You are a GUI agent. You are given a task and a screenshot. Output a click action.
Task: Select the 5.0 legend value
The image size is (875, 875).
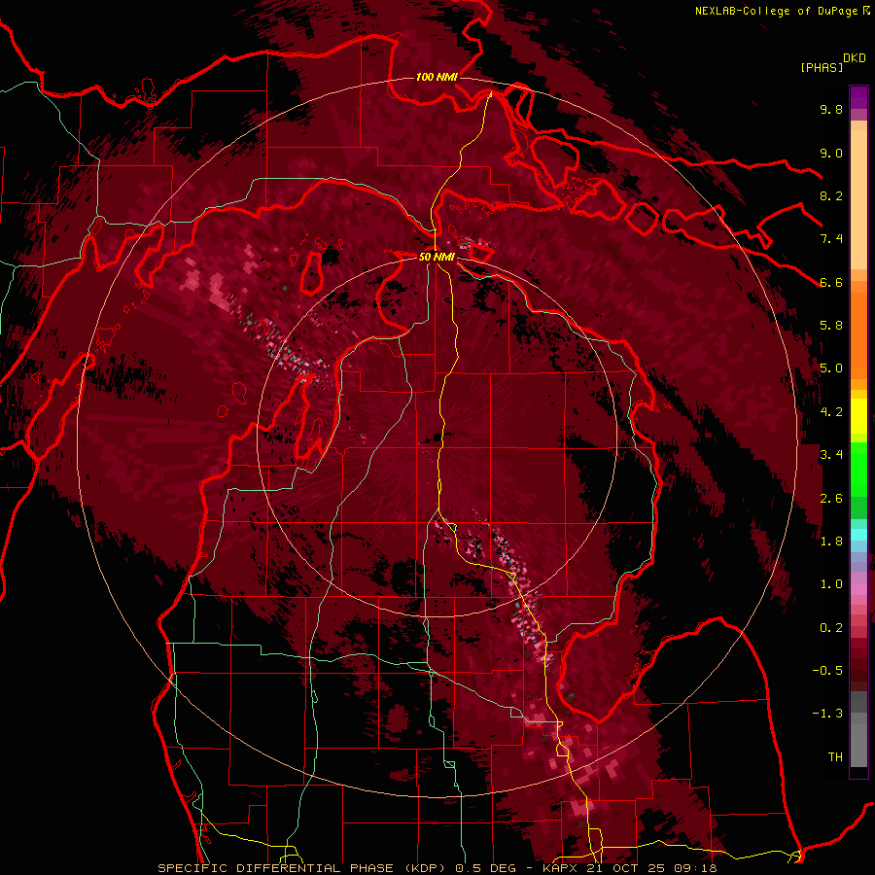tap(831, 368)
